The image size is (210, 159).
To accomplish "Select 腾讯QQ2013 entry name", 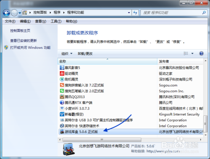I will 75,97.
